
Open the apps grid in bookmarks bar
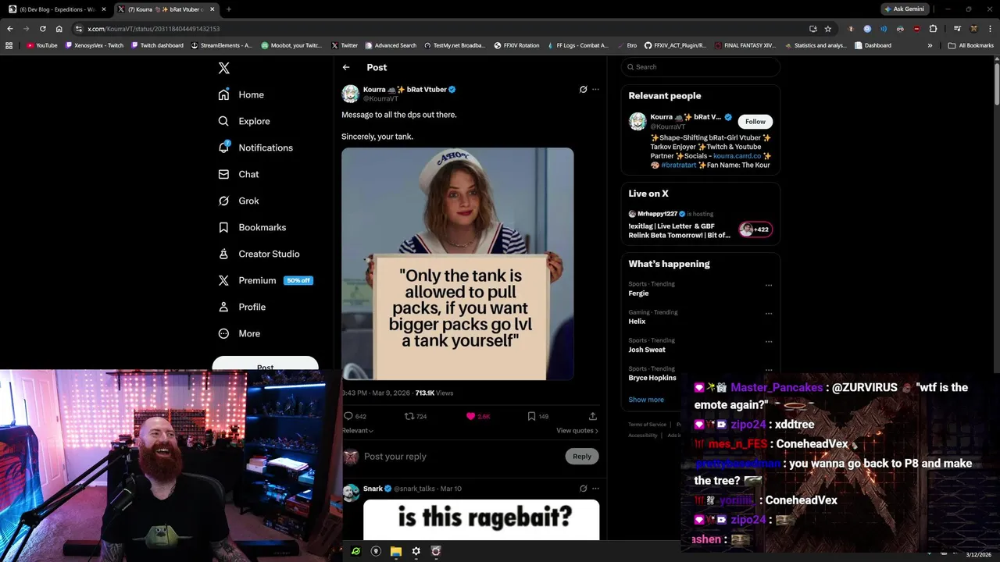pyautogui.click(x=9, y=45)
